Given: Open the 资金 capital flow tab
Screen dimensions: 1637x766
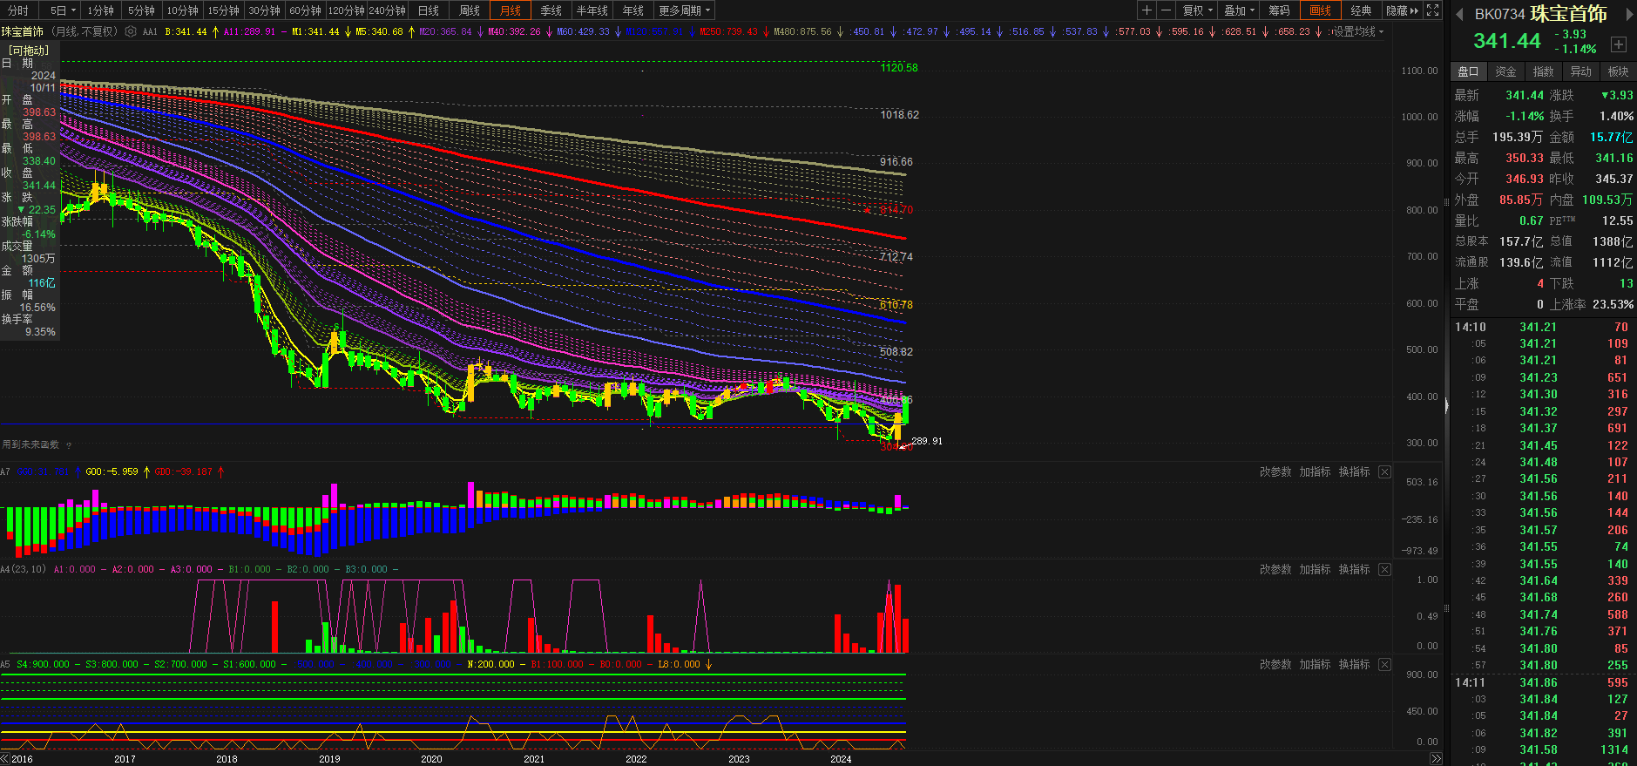Looking at the screenshot, I should click(1505, 71).
